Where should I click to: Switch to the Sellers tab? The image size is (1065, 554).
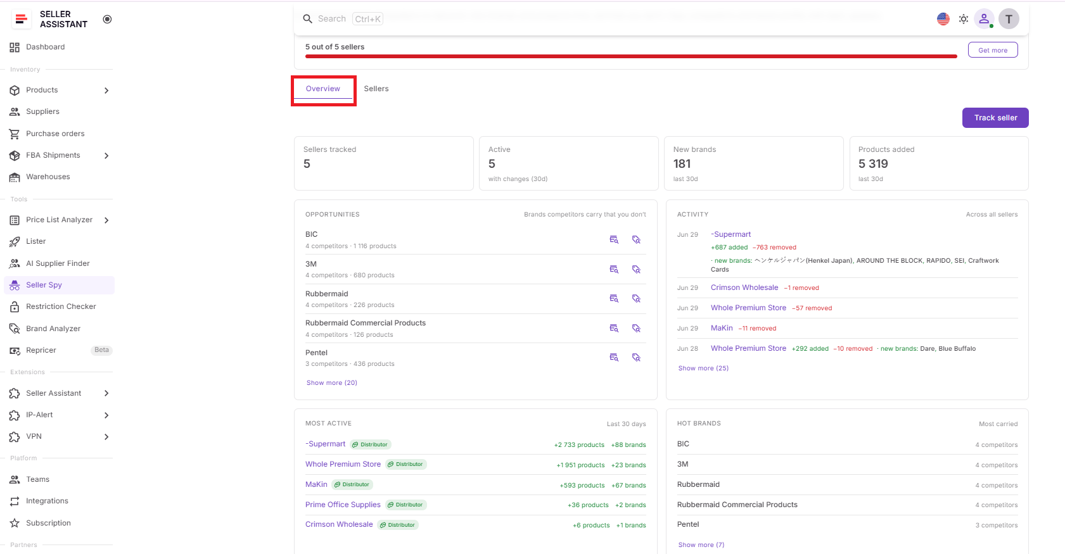(x=376, y=89)
